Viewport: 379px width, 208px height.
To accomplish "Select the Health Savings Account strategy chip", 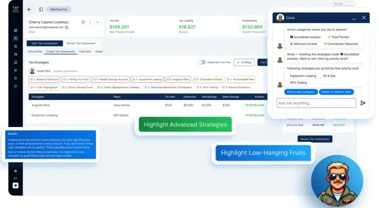I will pos(111,79).
